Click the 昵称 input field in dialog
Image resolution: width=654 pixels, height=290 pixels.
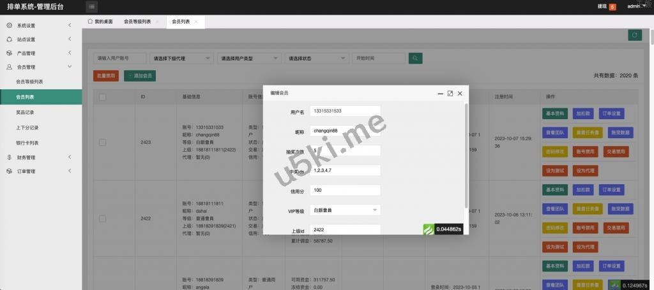click(345, 131)
